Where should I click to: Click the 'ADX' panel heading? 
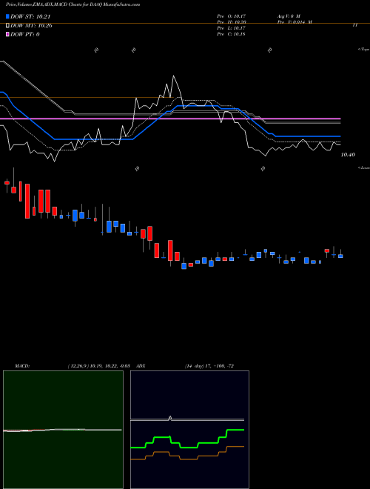141,366
